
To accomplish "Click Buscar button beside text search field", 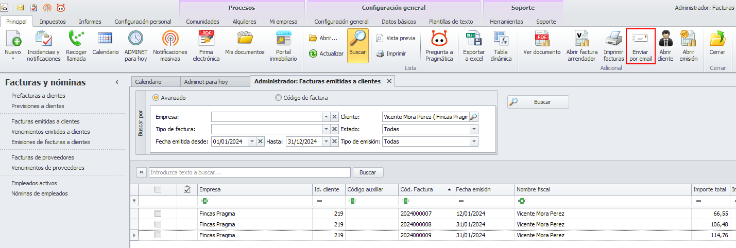I will click(x=368, y=172).
